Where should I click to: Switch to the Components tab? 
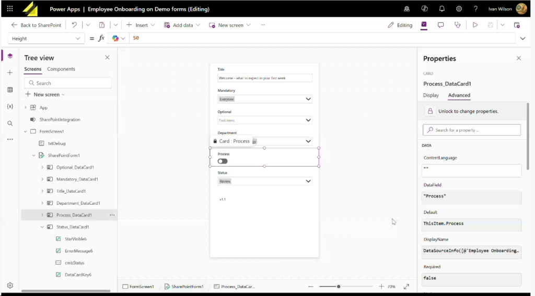coord(61,69)
